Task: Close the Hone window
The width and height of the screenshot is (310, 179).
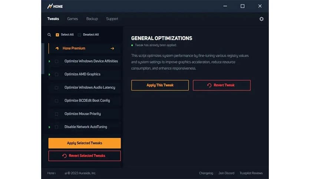Action: (260, 6)
